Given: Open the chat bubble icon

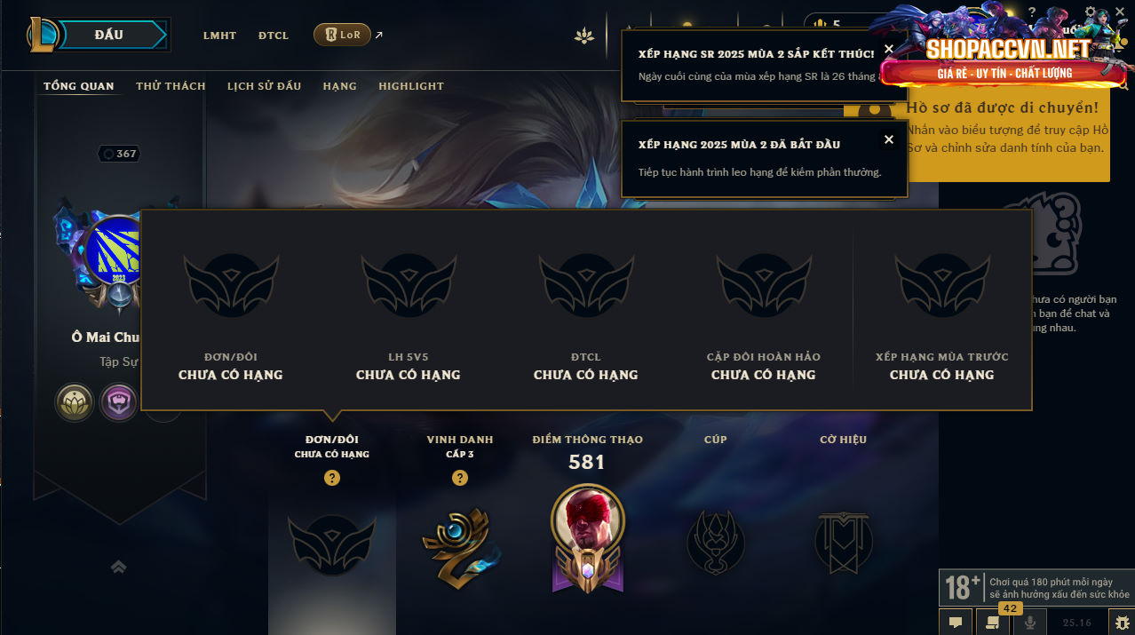Looking at the screenshot, I should coord(956,622).
